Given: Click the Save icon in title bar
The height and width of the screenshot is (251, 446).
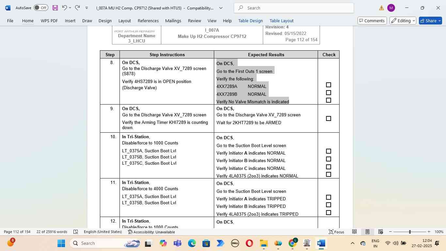Looking at the screenshot, I should click(x=55, y=8).
